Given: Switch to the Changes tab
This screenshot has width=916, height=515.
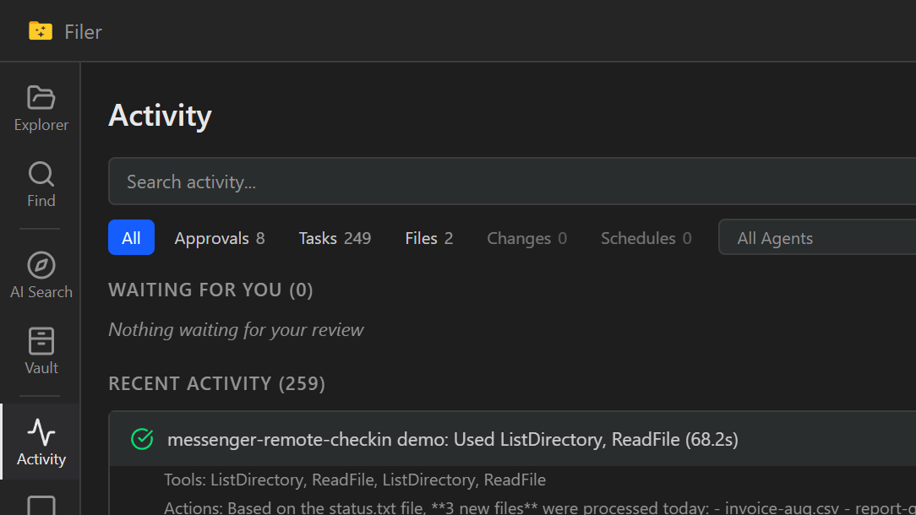Looking at the screenshot, I should (526, 238).
